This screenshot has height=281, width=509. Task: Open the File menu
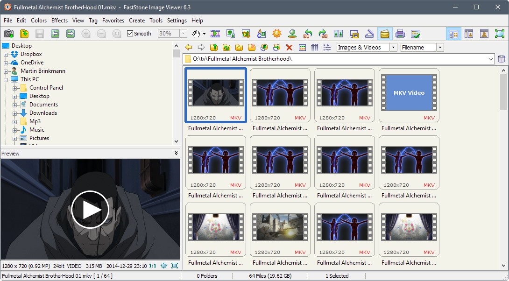pyautogui.click(x=8, y=21)
